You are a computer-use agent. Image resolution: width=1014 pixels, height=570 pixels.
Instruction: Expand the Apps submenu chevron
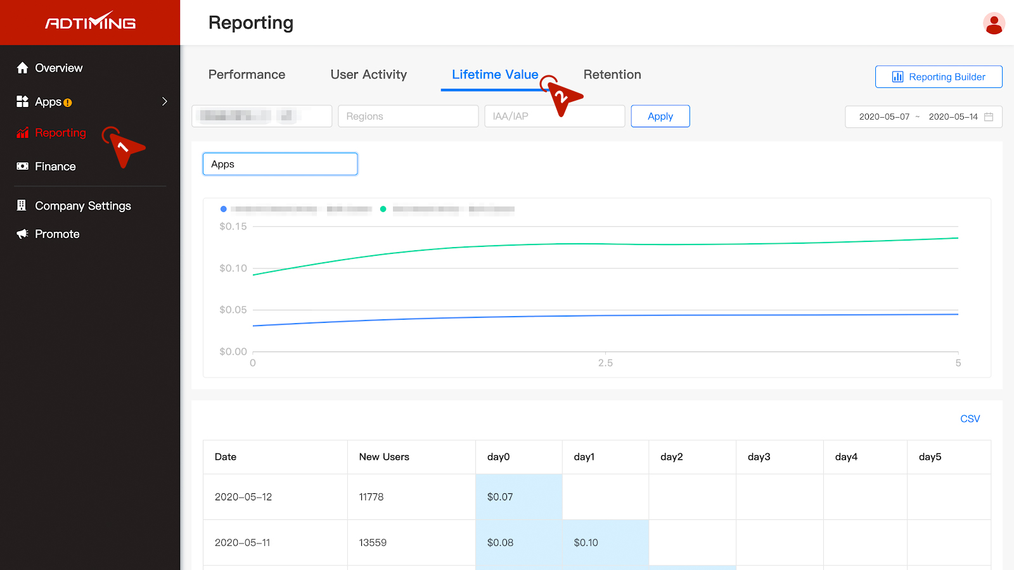[165, 101]
